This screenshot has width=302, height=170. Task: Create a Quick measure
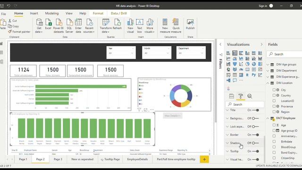176,25
